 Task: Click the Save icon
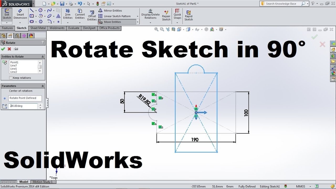point(62,4)
